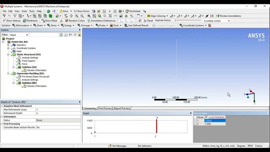Viewport: 270px width, 152px height.
Task: Select the Pan view tool
Action: coord(71,16)
